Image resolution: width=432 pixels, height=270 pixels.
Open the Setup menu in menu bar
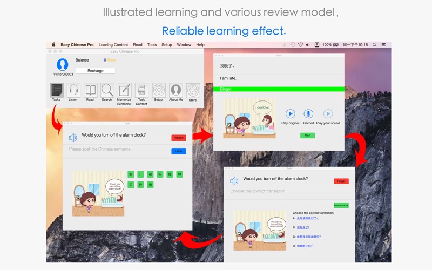pos(167,45)
